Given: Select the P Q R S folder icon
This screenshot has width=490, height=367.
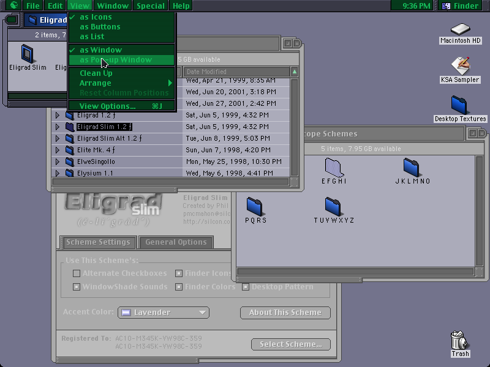Looking at the screenshot, I should pos(255,207).
